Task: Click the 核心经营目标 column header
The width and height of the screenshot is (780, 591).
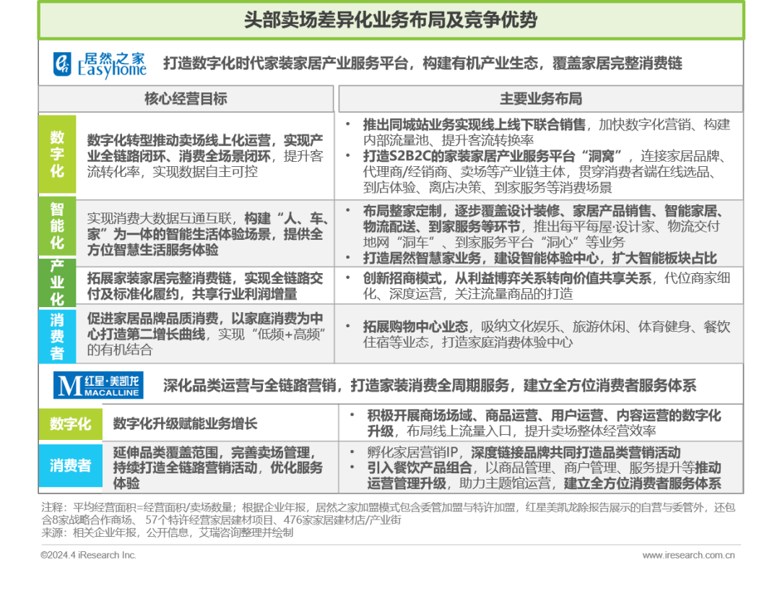Action: [x=186, y=98]
